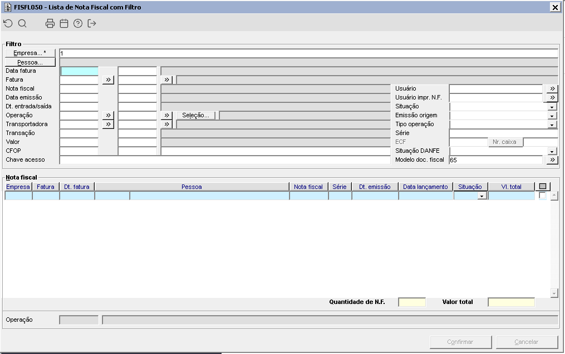Focus the first Valor field
Screen dimensions: 565x354
click(79, 142)
